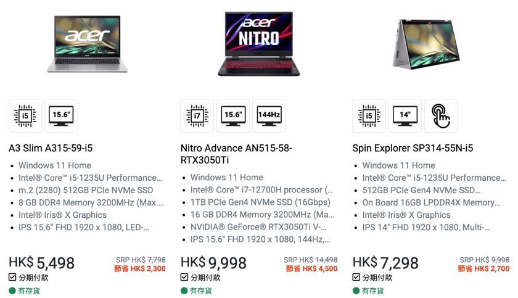Toggle installment payment checkbox for A3 Slim
This screenshot has height=298, width=518.
[x=12, y=277]
